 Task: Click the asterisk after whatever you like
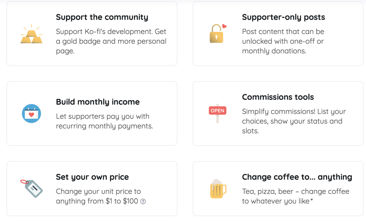point(312,200)
